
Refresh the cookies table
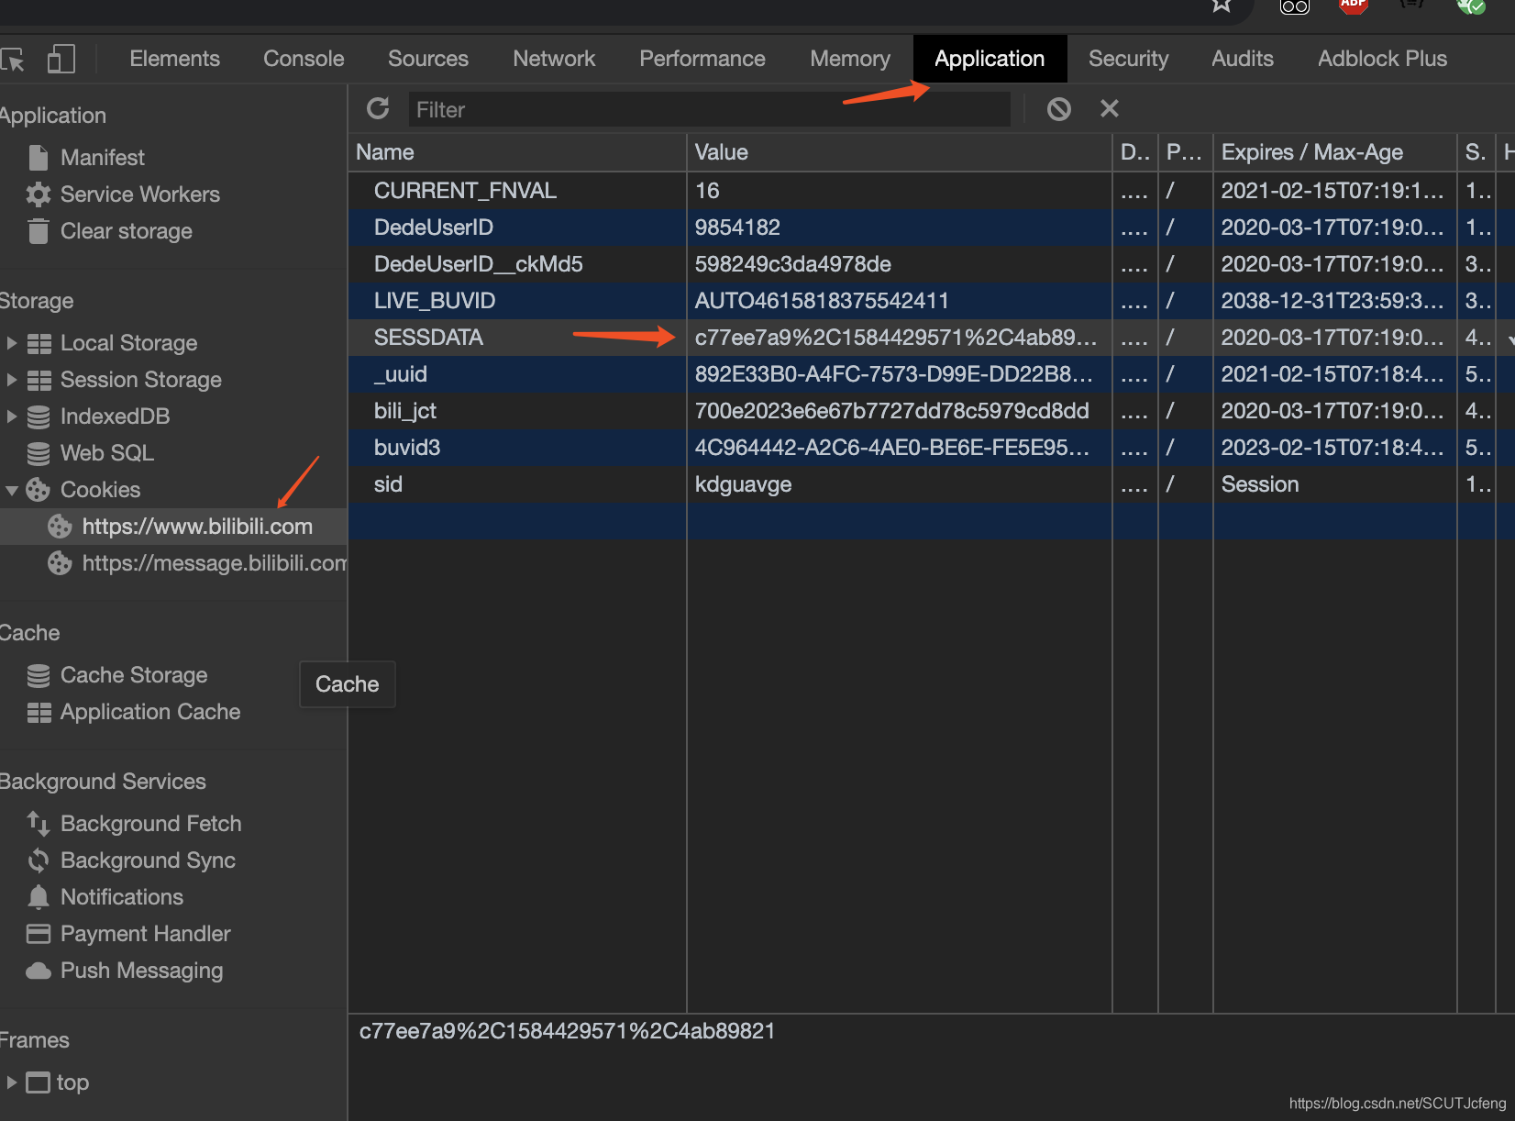point(378,109)
